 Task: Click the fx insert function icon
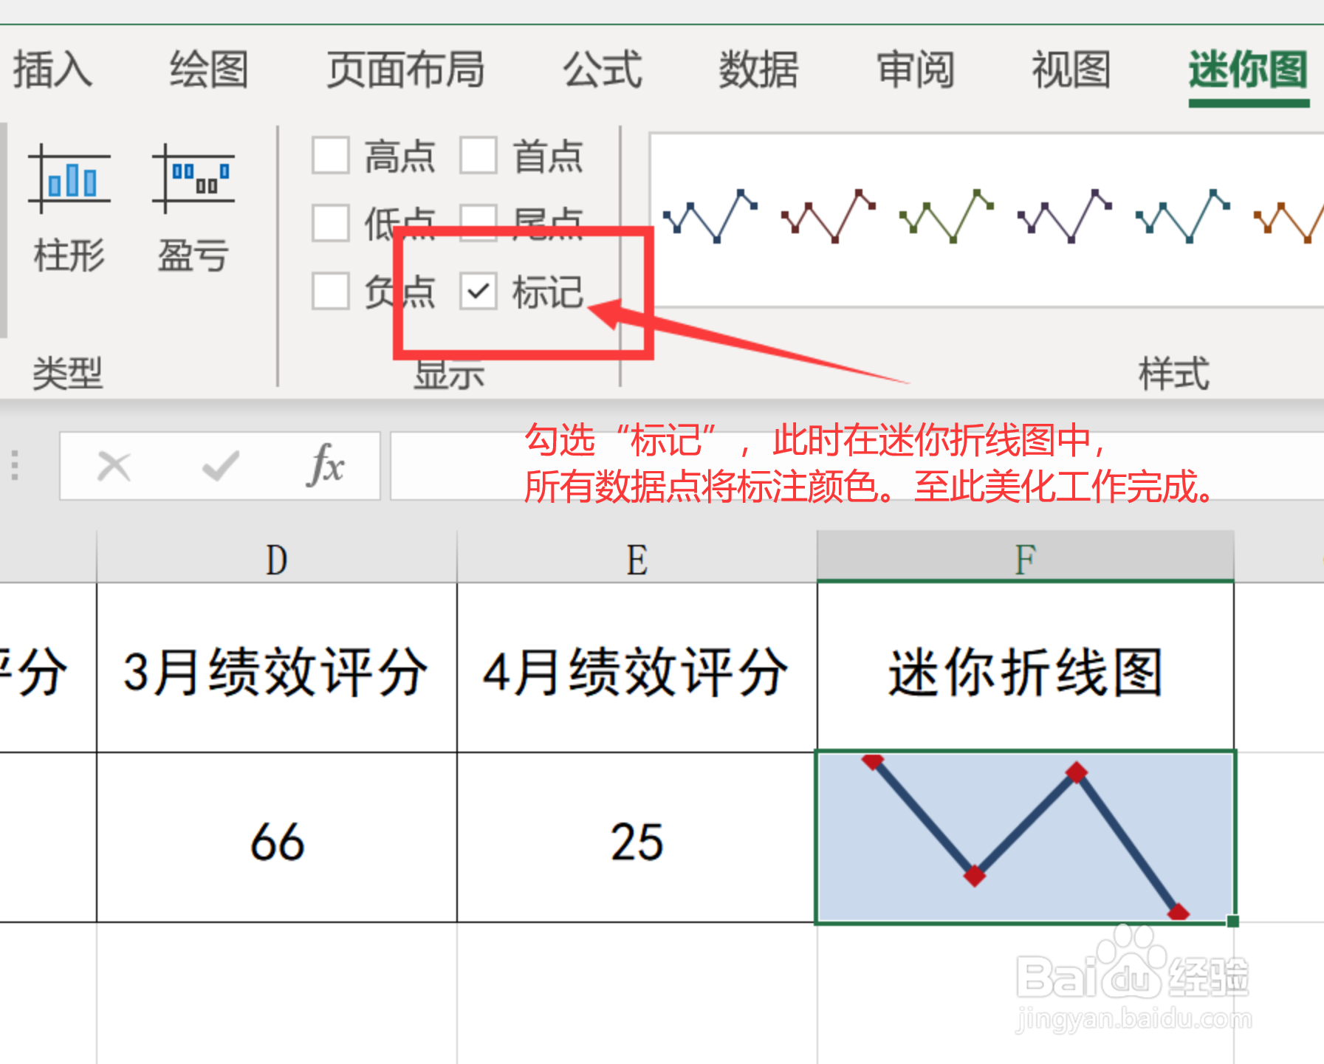tap(327, 465)
